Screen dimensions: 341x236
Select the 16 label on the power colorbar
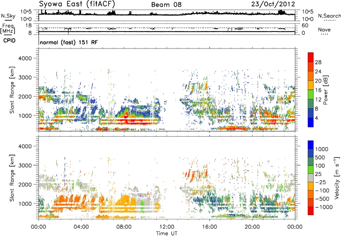click(x=318, y=90)
